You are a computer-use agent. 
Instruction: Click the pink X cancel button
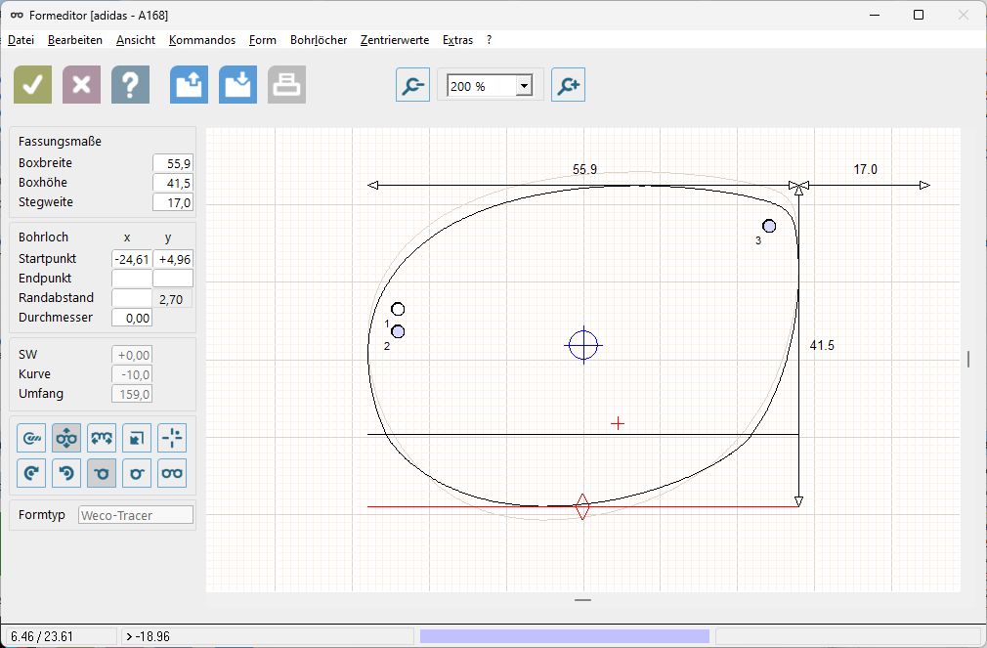tap(81, 85)
